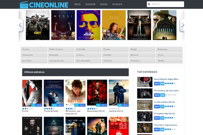The image size is (203, 135).
Task: Select the Bélico Guerra genre
Action: click(x=61, y=49)
